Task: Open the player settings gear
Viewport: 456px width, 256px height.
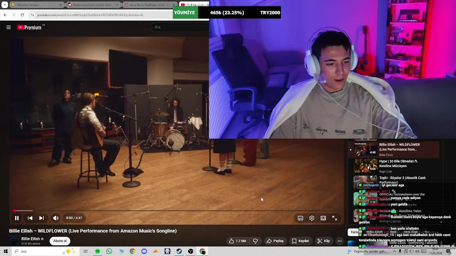Action: coord(312,218)
